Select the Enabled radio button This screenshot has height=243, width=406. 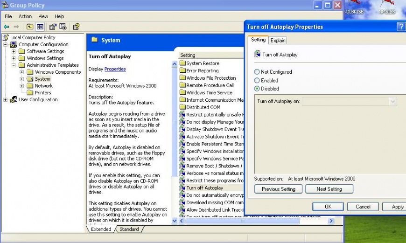pyautogui.click(x=257, y=81)
